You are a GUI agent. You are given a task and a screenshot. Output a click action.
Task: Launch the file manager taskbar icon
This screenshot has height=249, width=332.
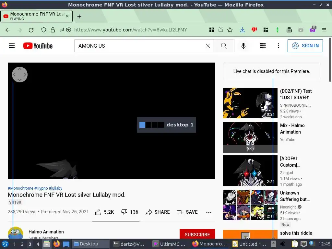click(47, 244)
